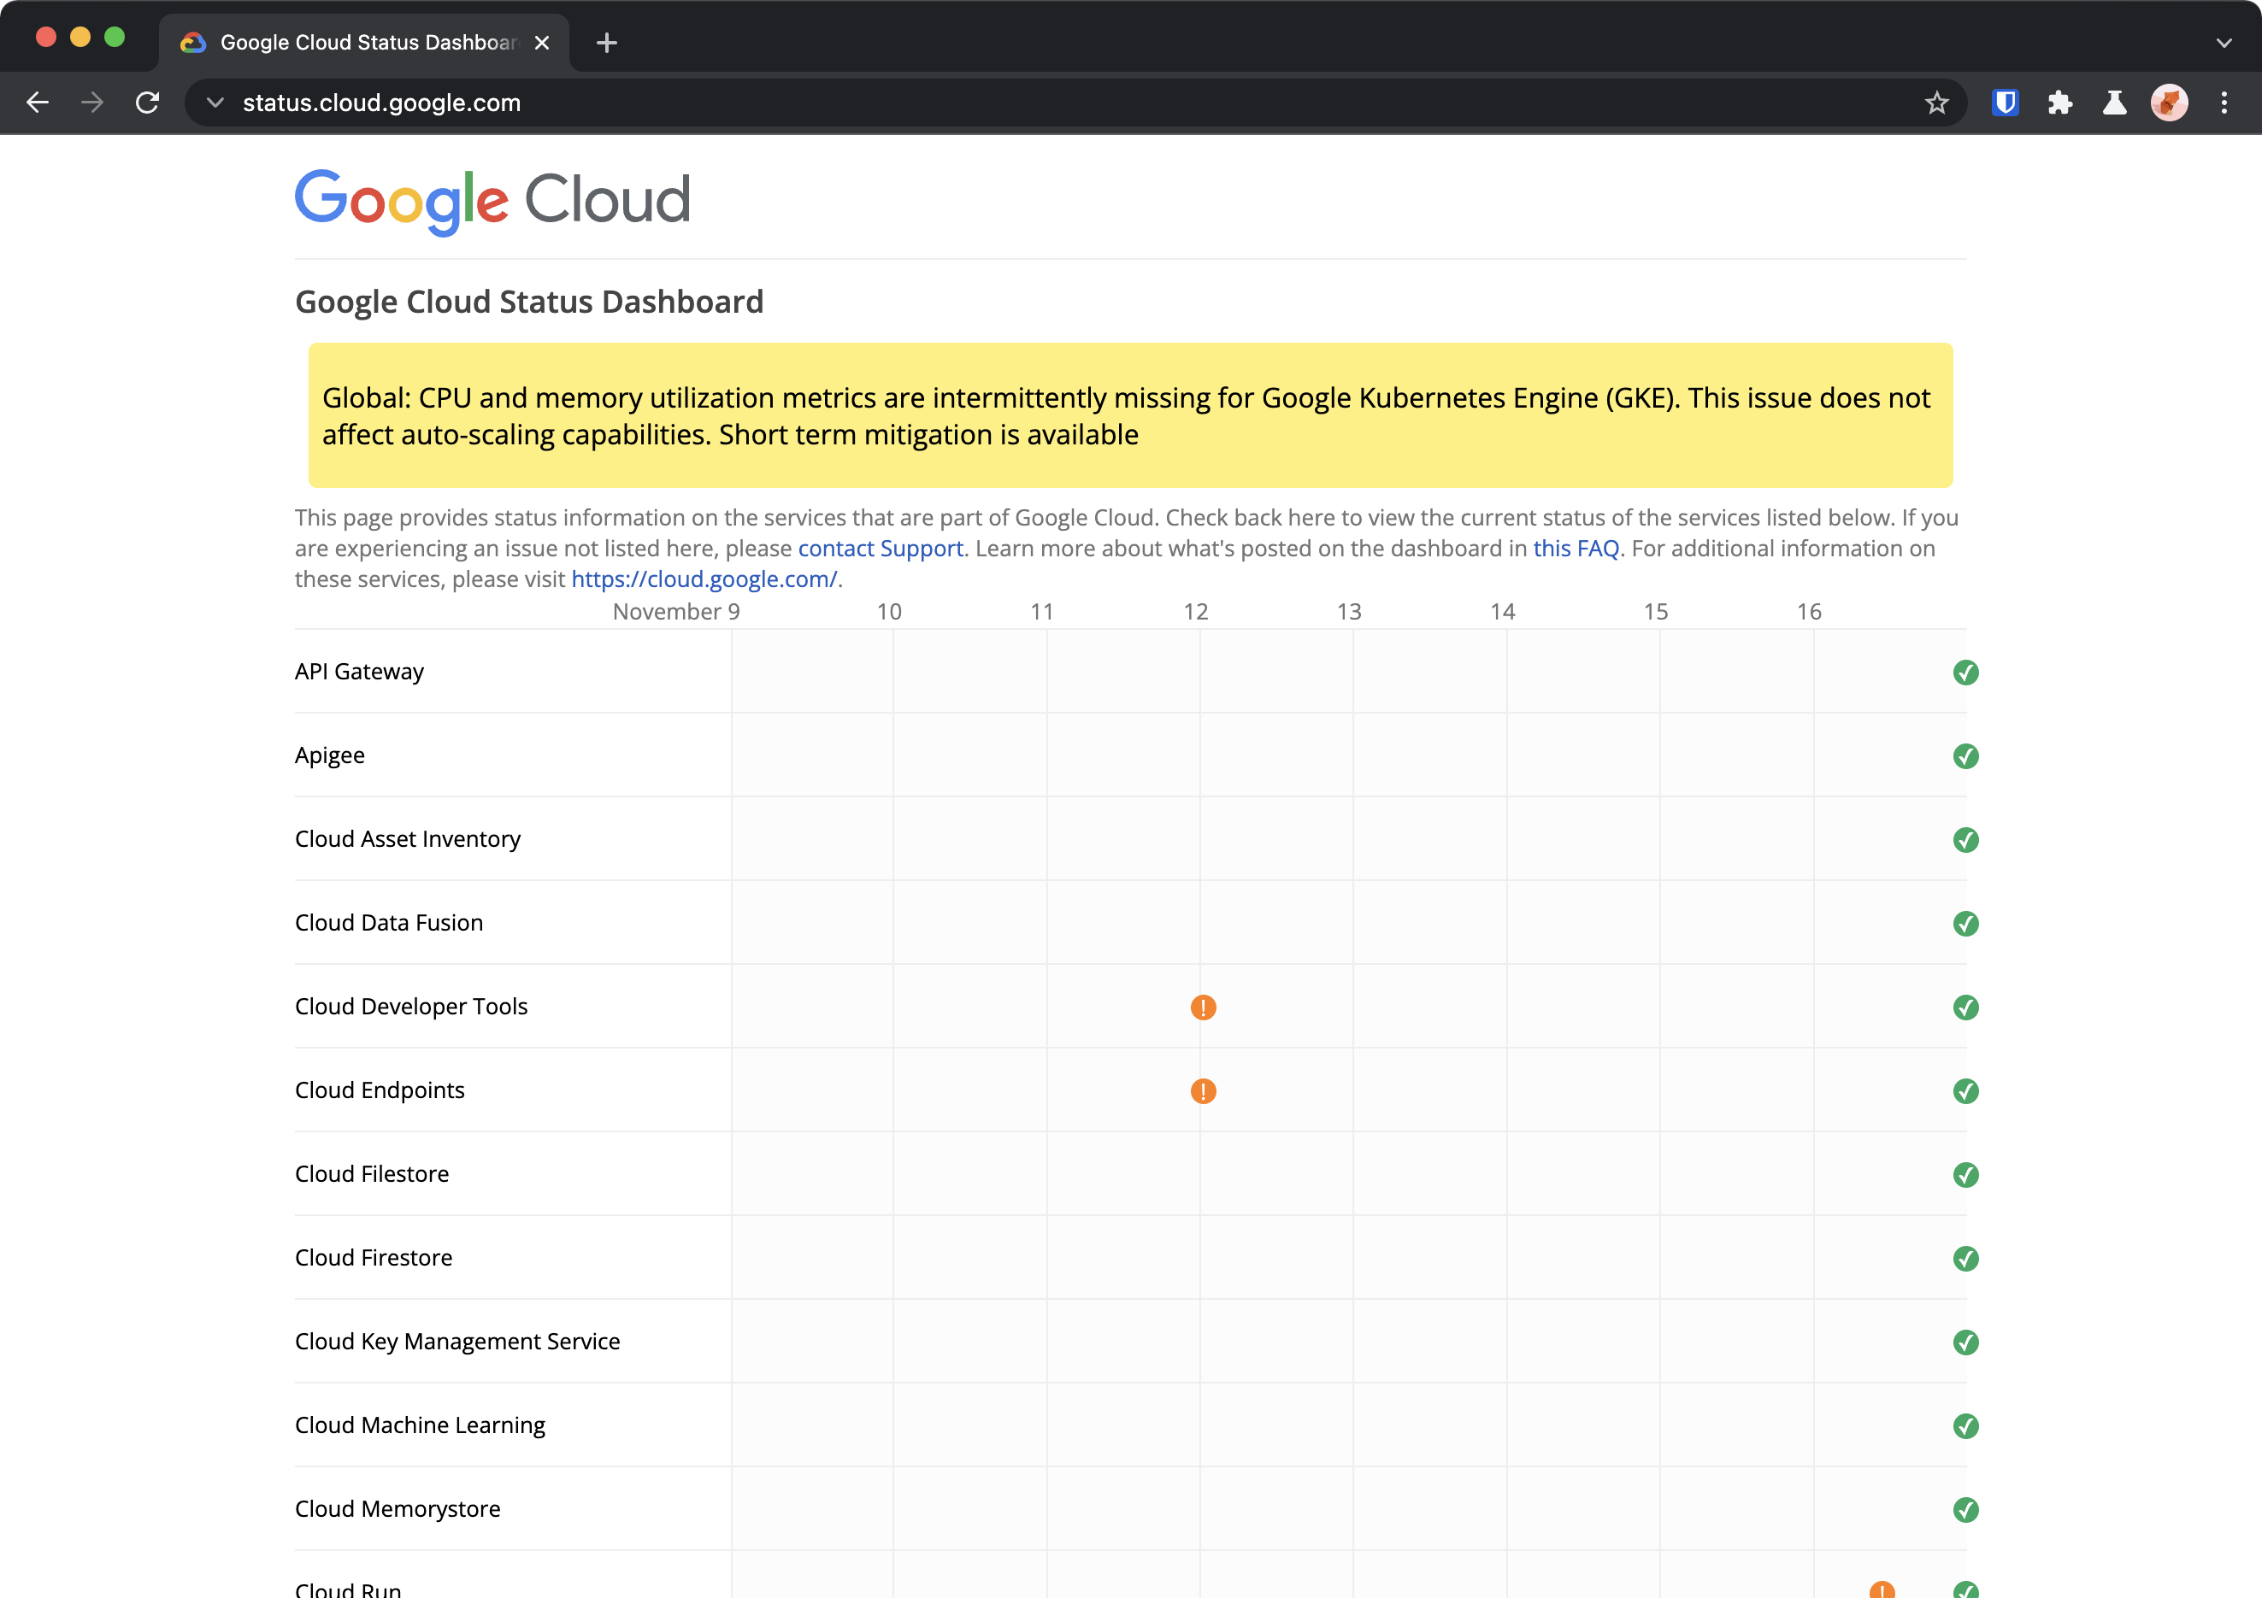Click the browser back arrow

38,103
